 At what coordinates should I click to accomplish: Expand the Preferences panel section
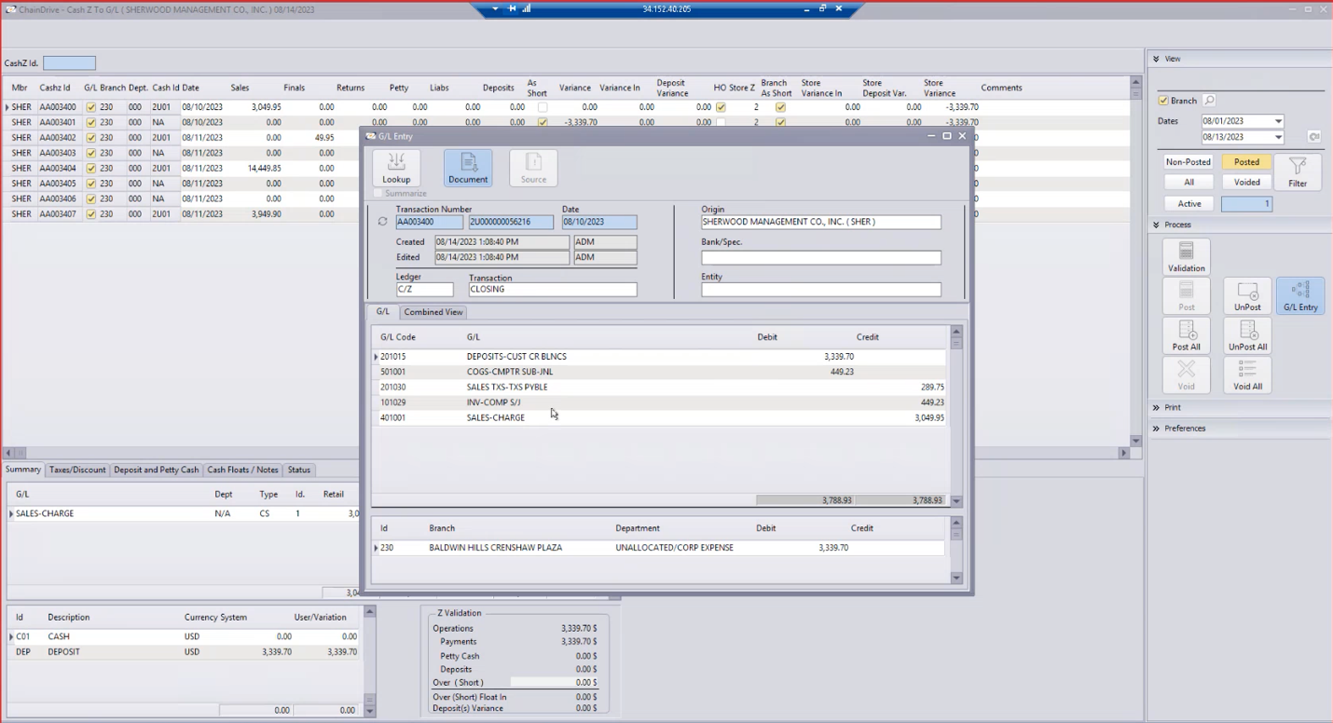tap(1157, 429)
